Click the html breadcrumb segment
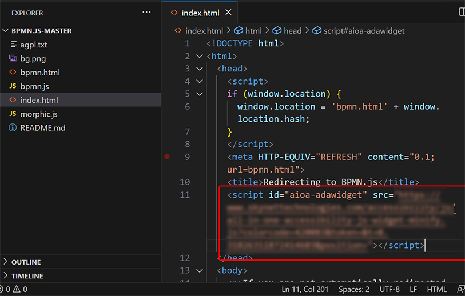465x296 pixels. click(x=253, y=31)
